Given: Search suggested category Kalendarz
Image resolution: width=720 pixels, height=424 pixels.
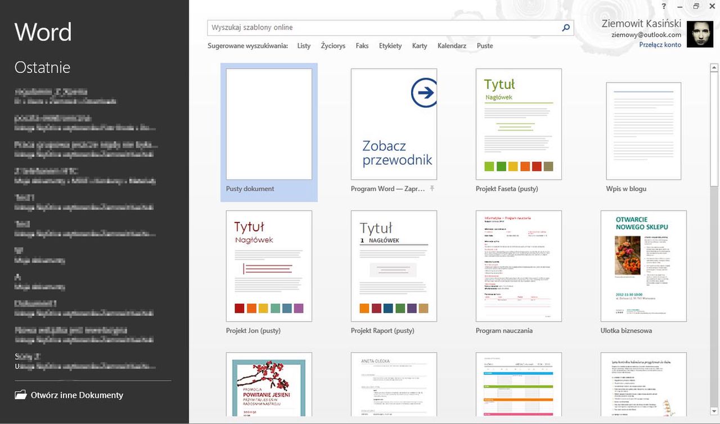Looking at the screenshot, I should (x=452, y=46).
